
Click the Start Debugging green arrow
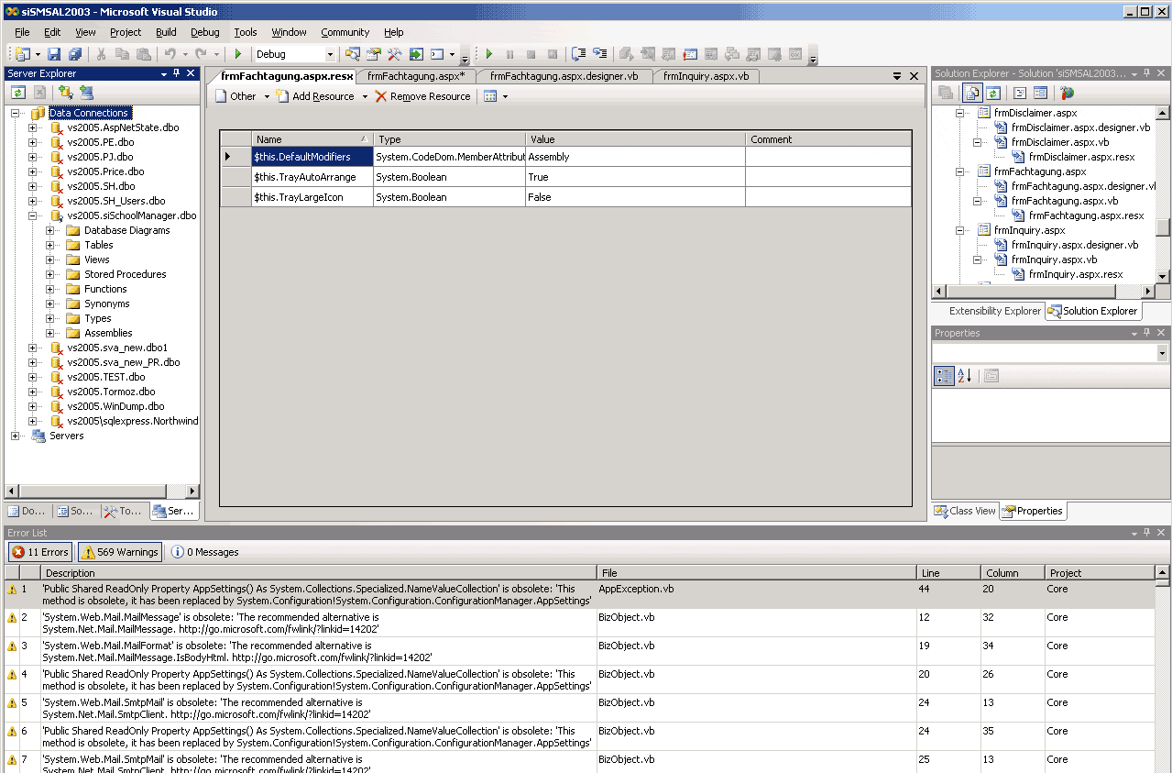coord(238,55)
